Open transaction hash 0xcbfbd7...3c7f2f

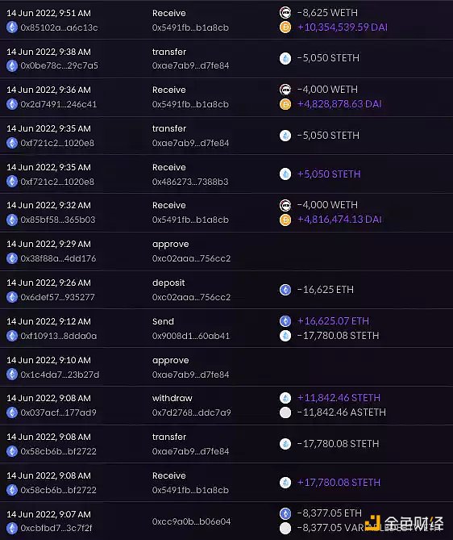[56, 528]
